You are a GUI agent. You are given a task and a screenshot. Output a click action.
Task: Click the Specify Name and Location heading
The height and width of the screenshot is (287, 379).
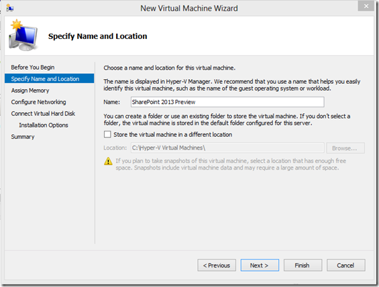(x=97, y=36)
